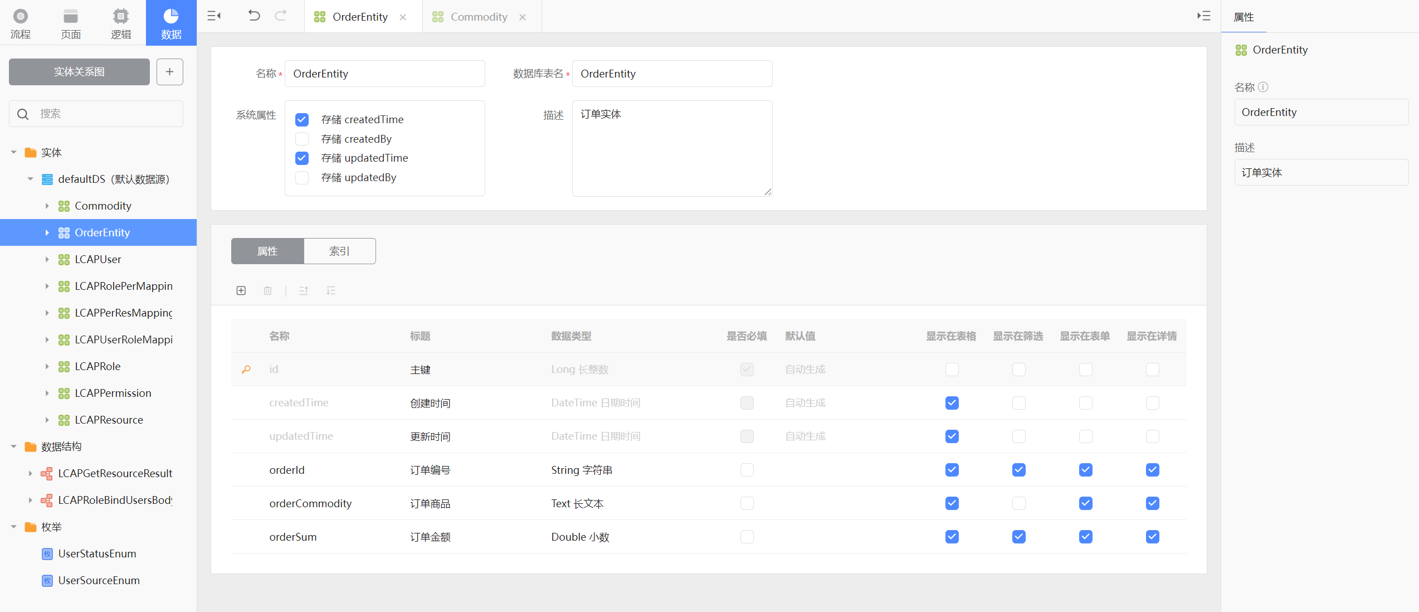Click the UserStatusEnum enum icon

tap(47, 554)
